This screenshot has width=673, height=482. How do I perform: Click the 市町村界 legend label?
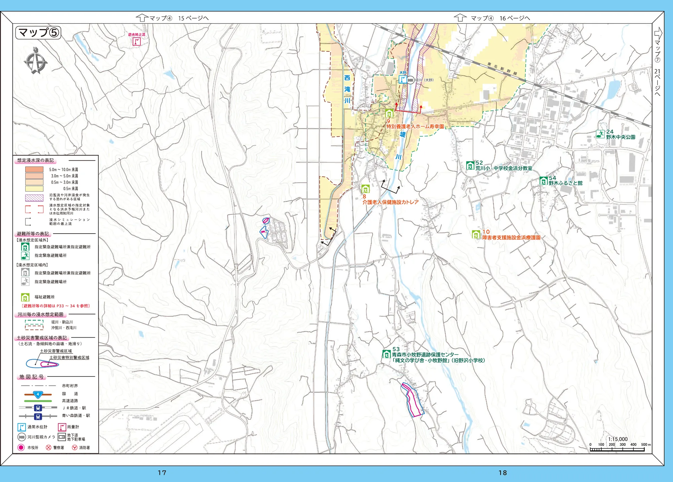70,386
